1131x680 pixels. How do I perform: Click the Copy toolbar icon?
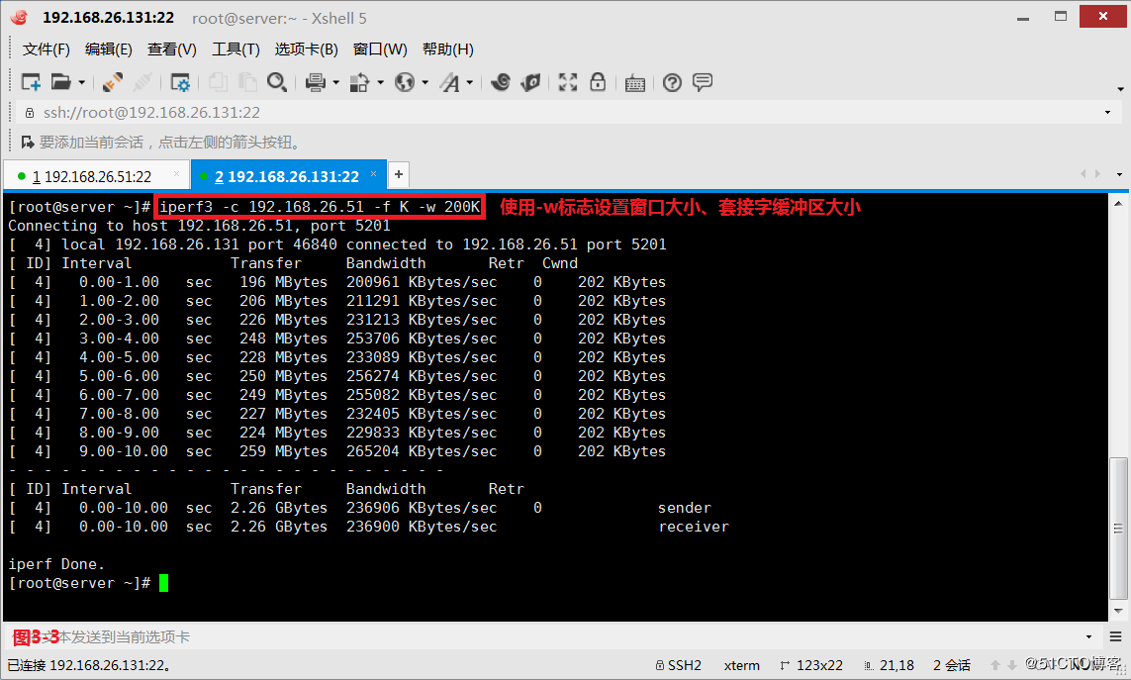click(x=218, y=82)
